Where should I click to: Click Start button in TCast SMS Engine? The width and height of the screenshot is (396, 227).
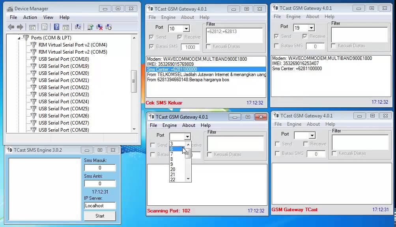pyautogui.click(x=100, y=216)
